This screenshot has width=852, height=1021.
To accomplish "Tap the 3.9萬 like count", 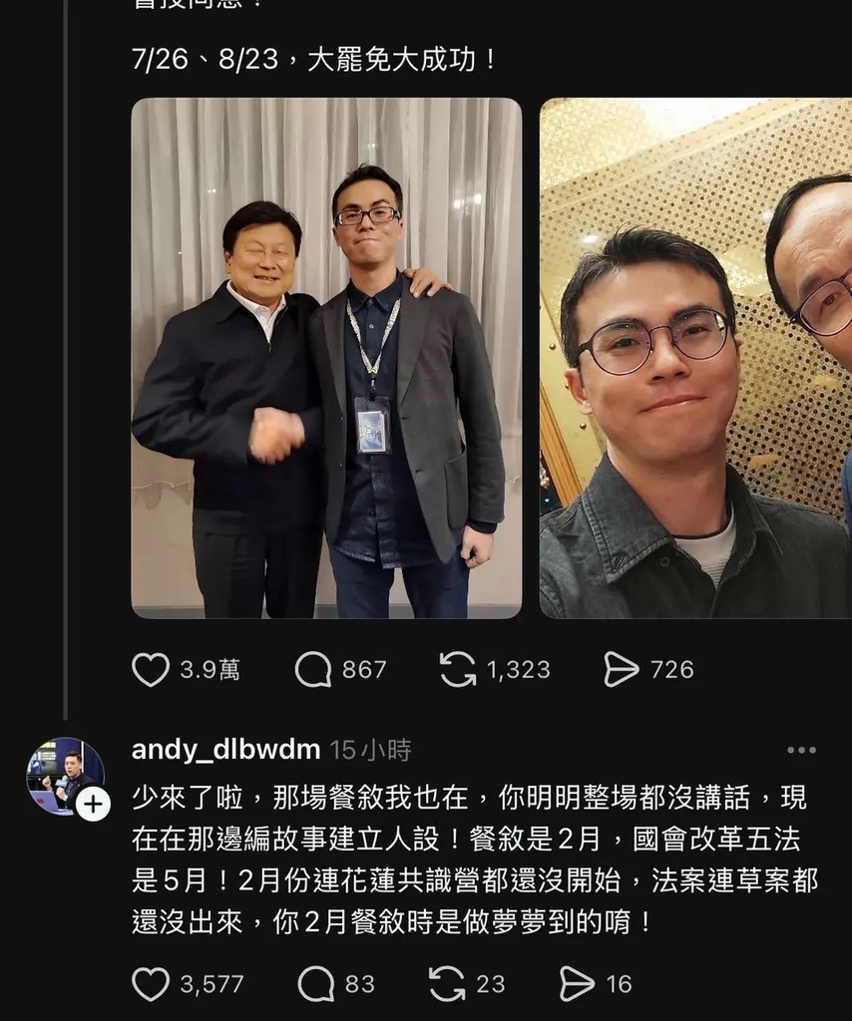I will [210, 670].
